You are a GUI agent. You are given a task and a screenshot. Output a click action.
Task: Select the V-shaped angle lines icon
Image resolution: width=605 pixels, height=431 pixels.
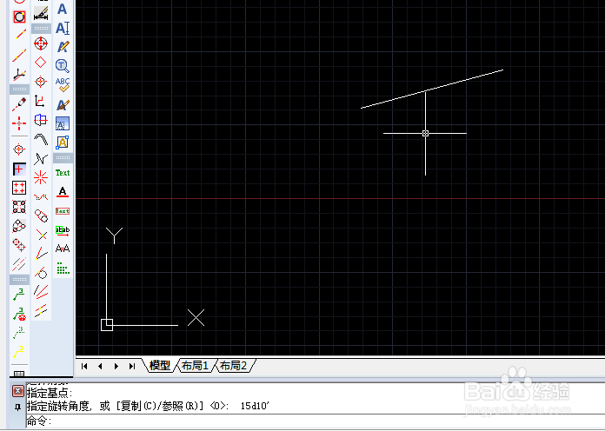click(41, 254)
